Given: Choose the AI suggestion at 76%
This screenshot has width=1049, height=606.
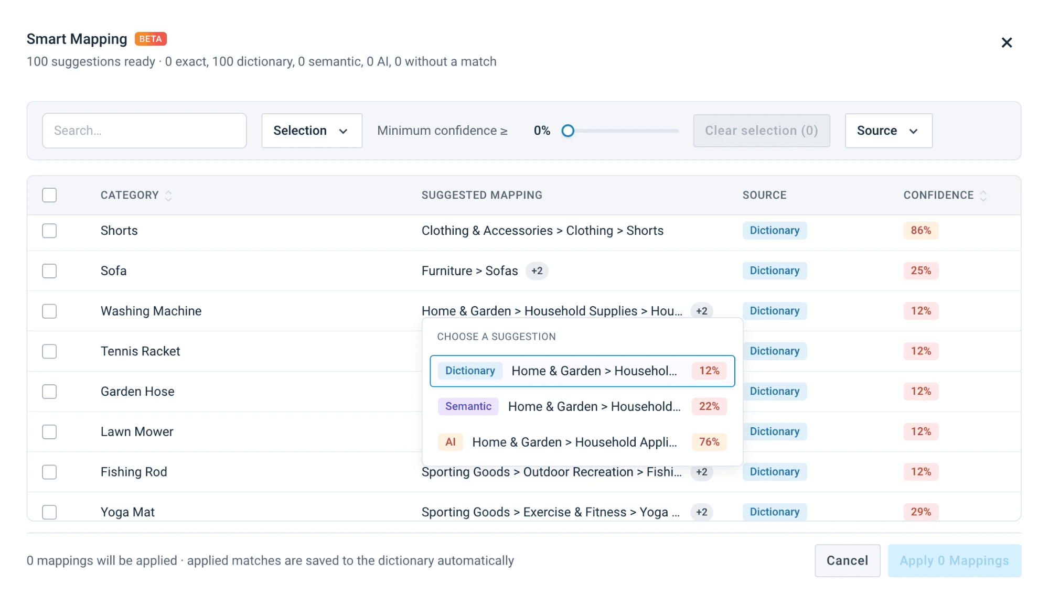Looking at the screenshot, I should (x=582, y=442).
